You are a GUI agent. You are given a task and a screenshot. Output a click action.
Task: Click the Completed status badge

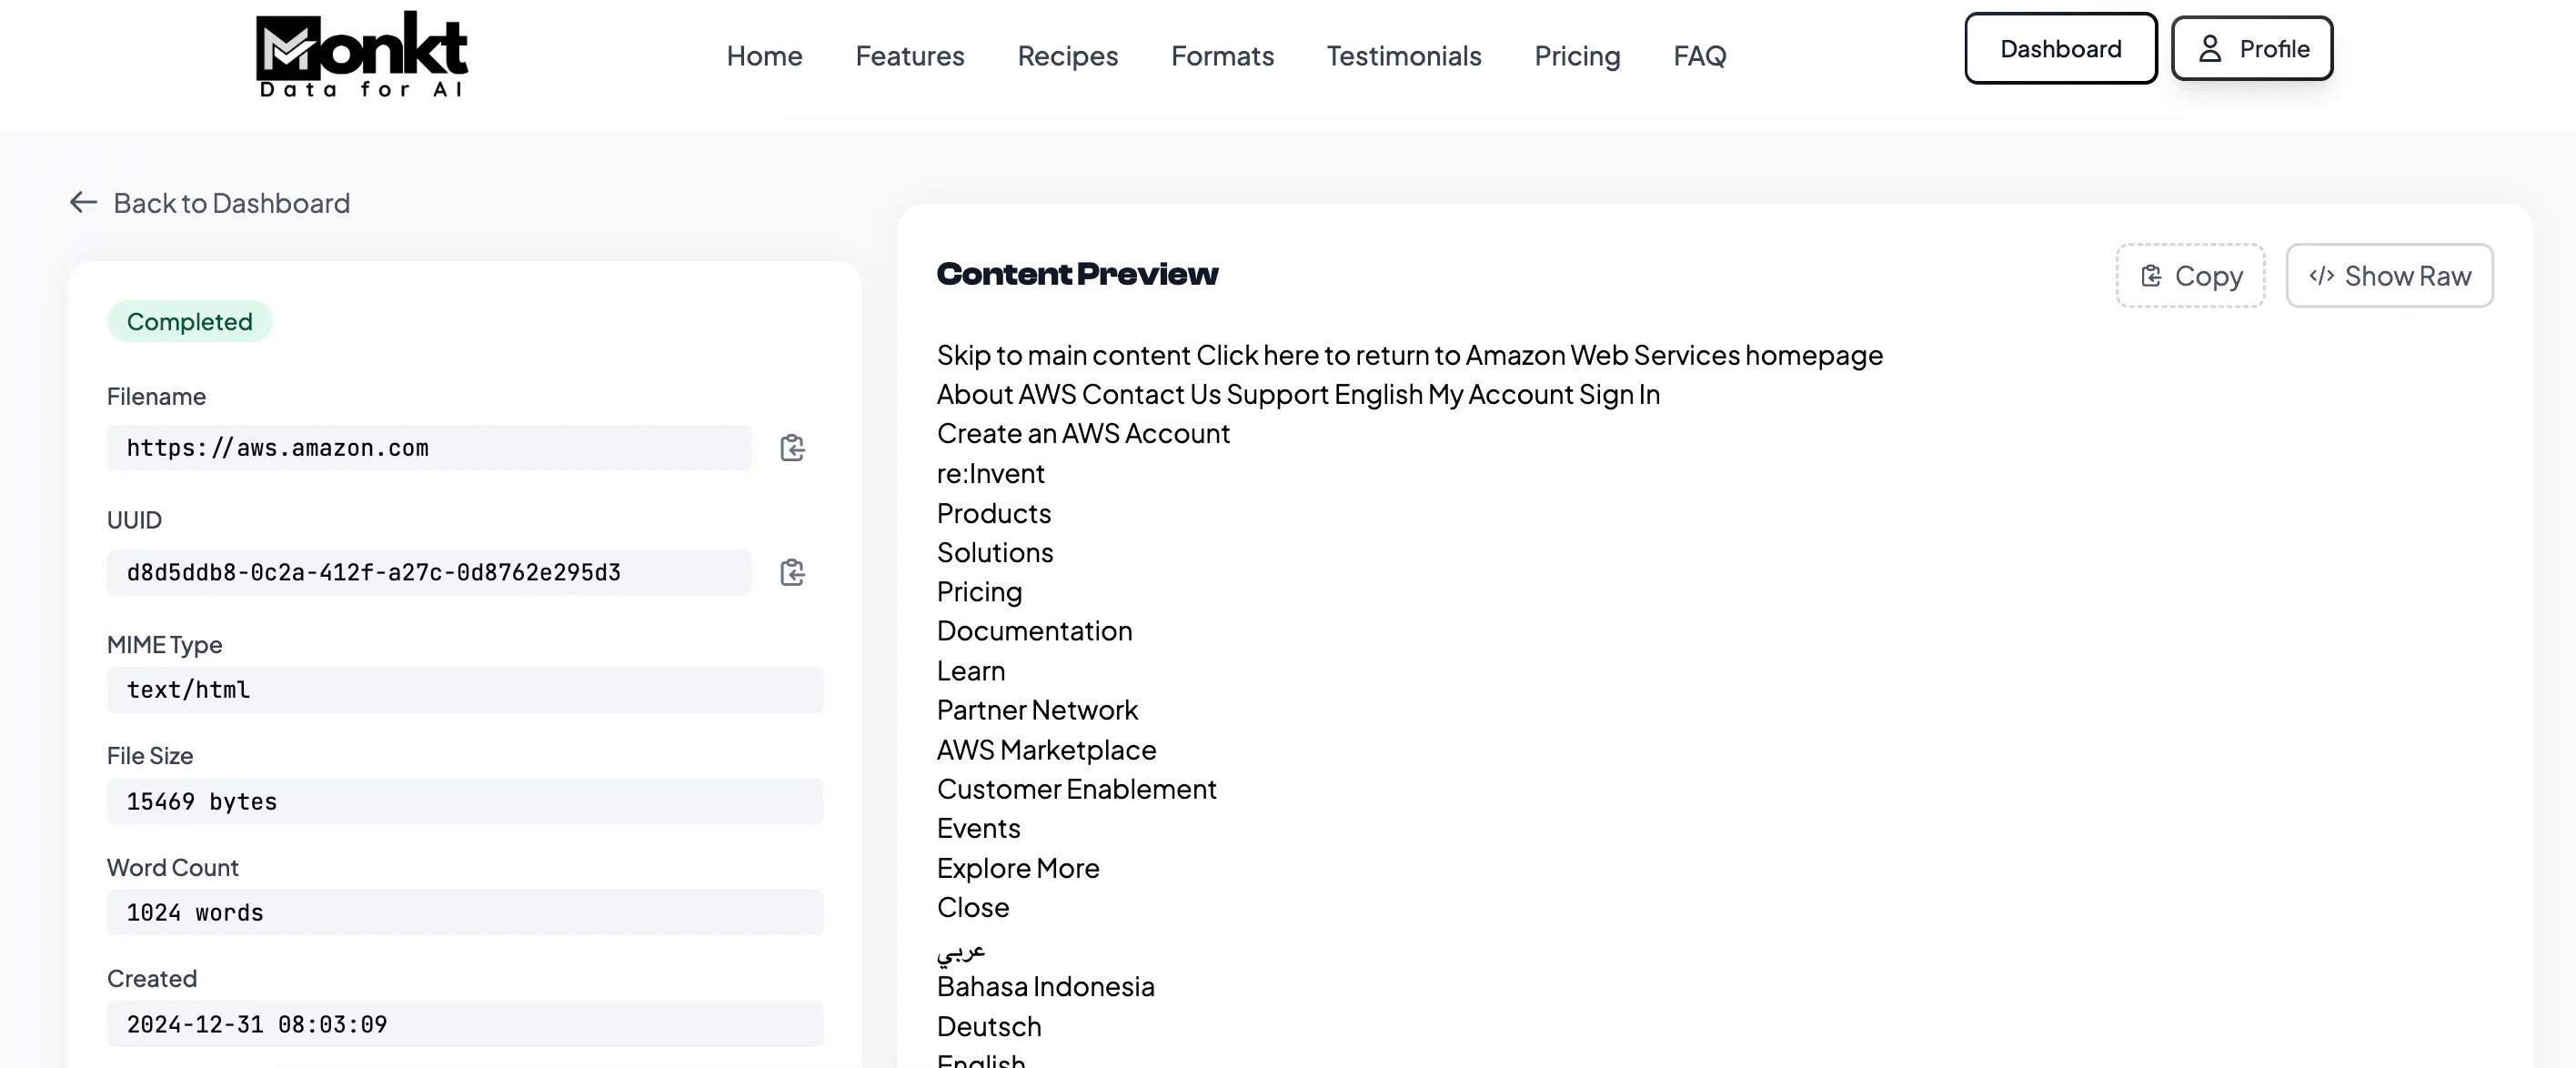coord(189,321)
